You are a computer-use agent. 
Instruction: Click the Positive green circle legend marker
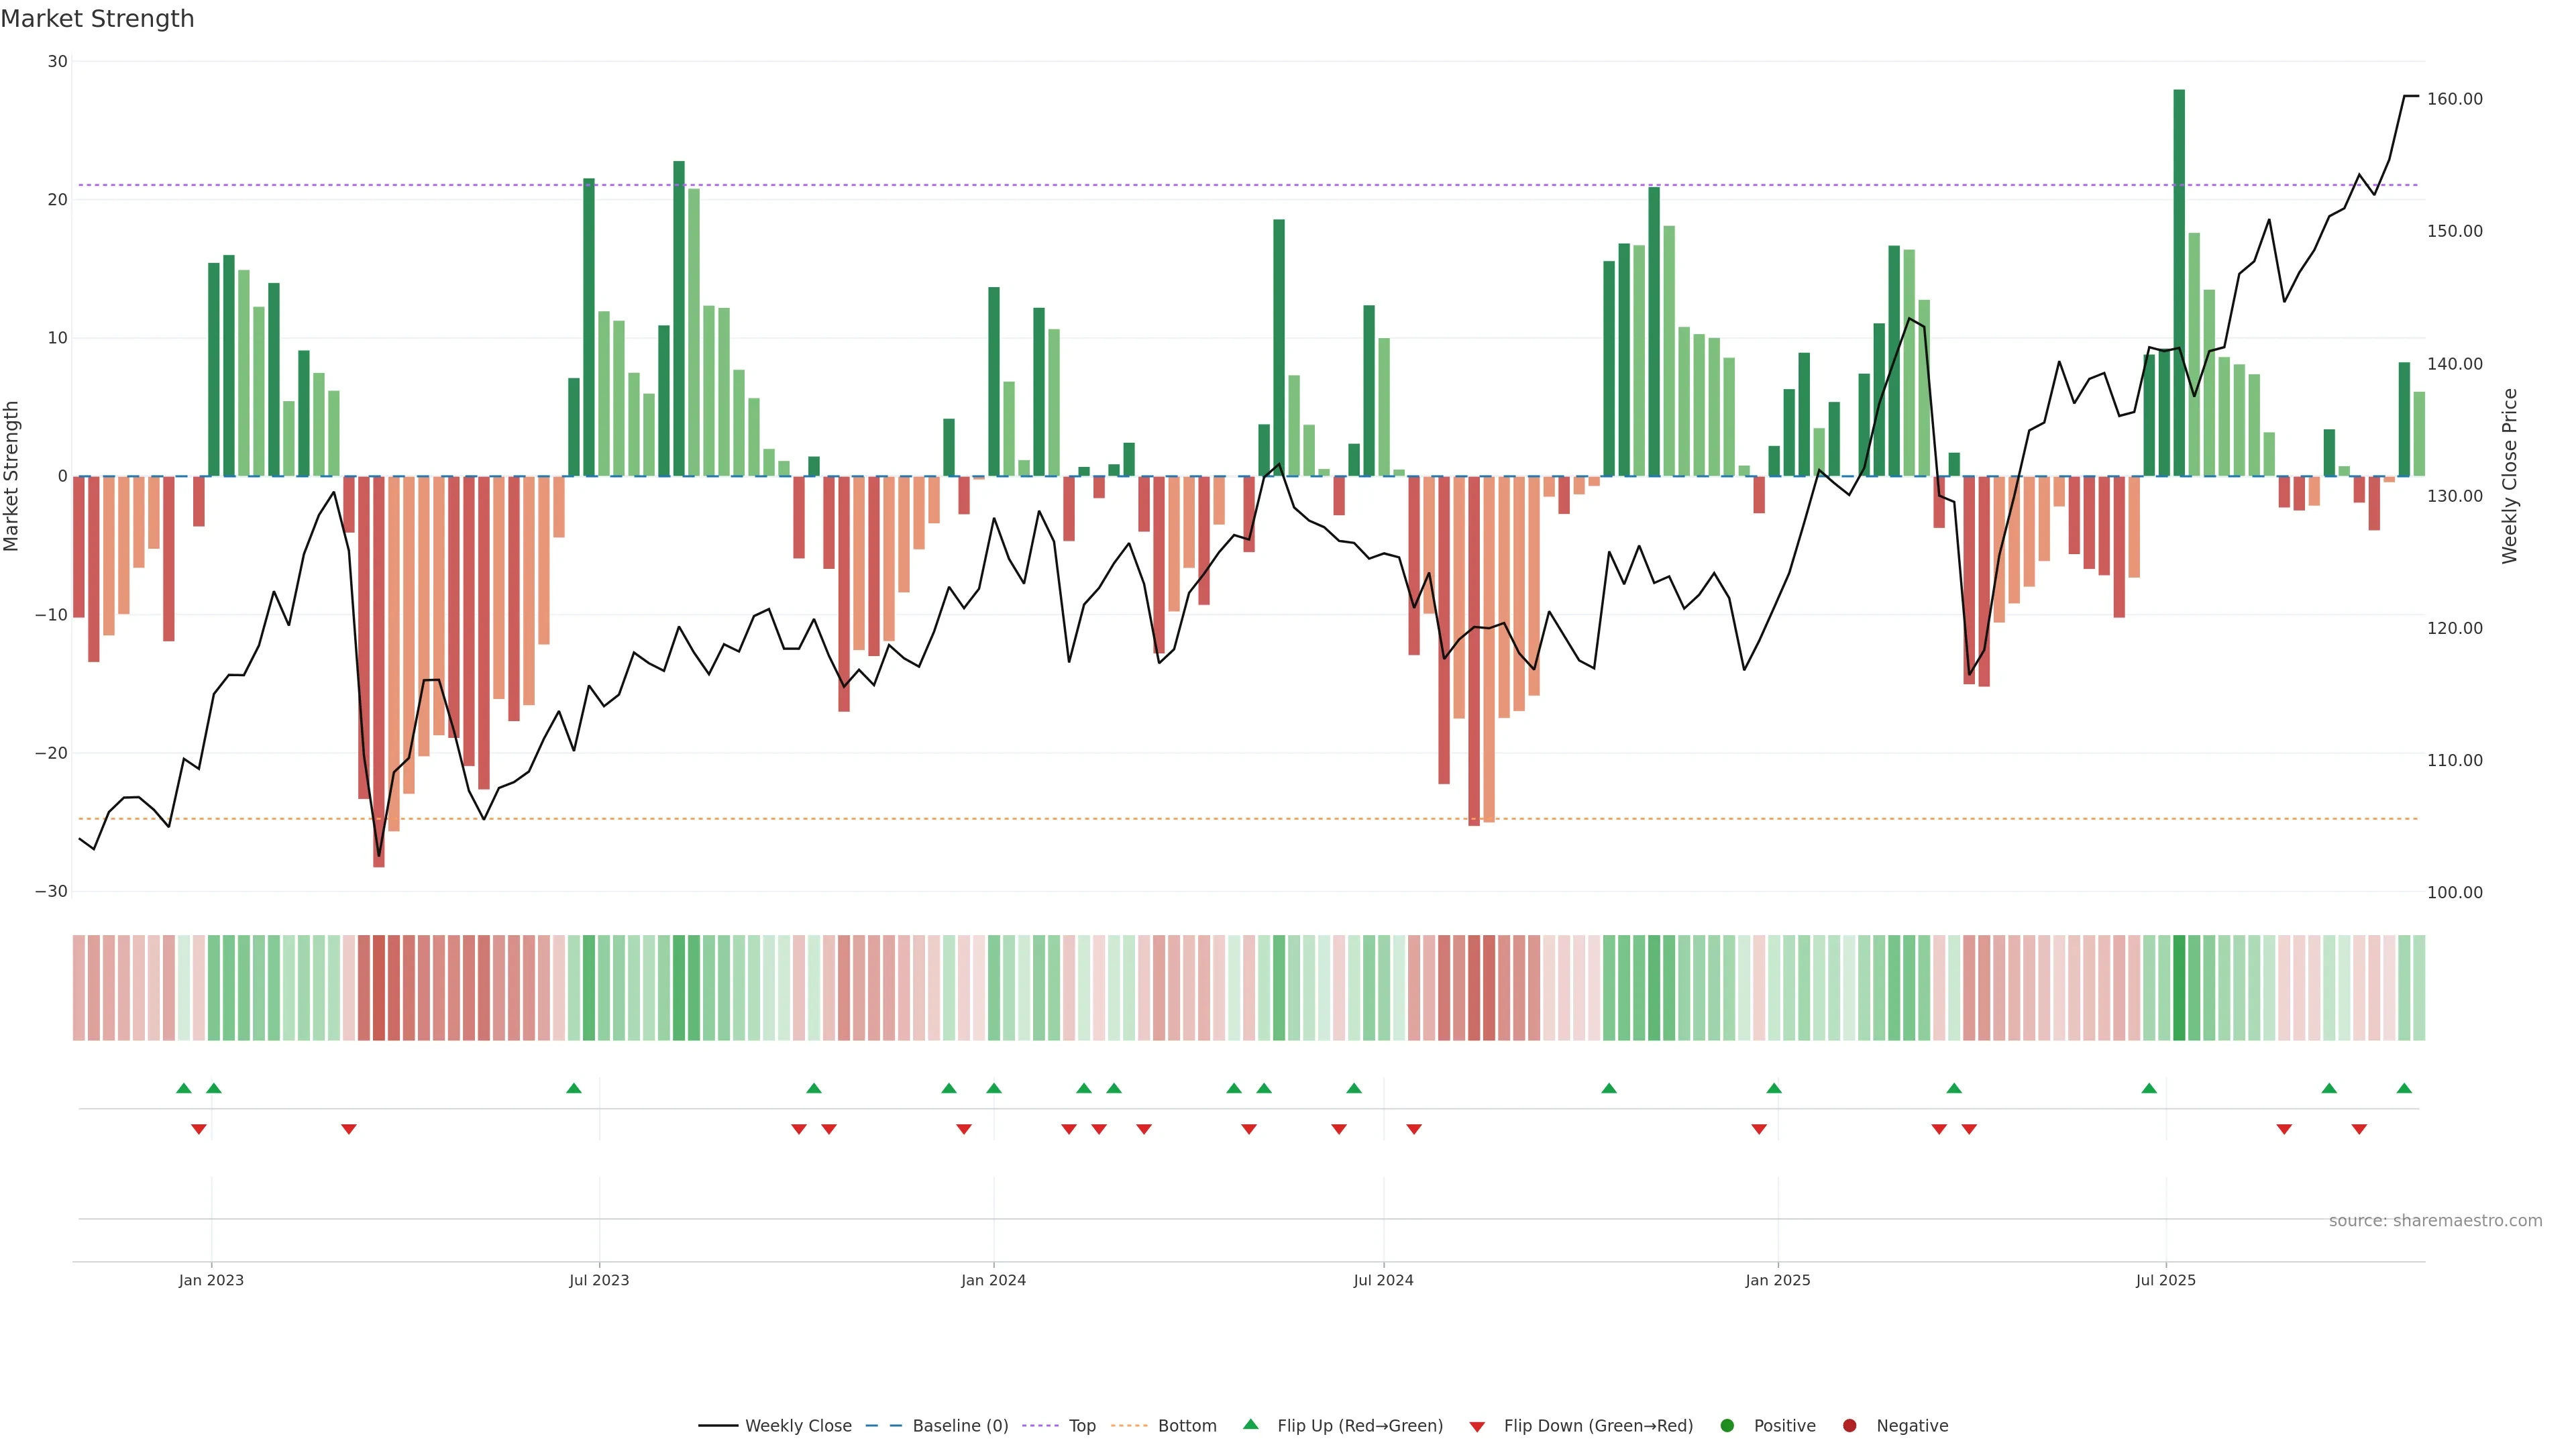[1726, 1425]
